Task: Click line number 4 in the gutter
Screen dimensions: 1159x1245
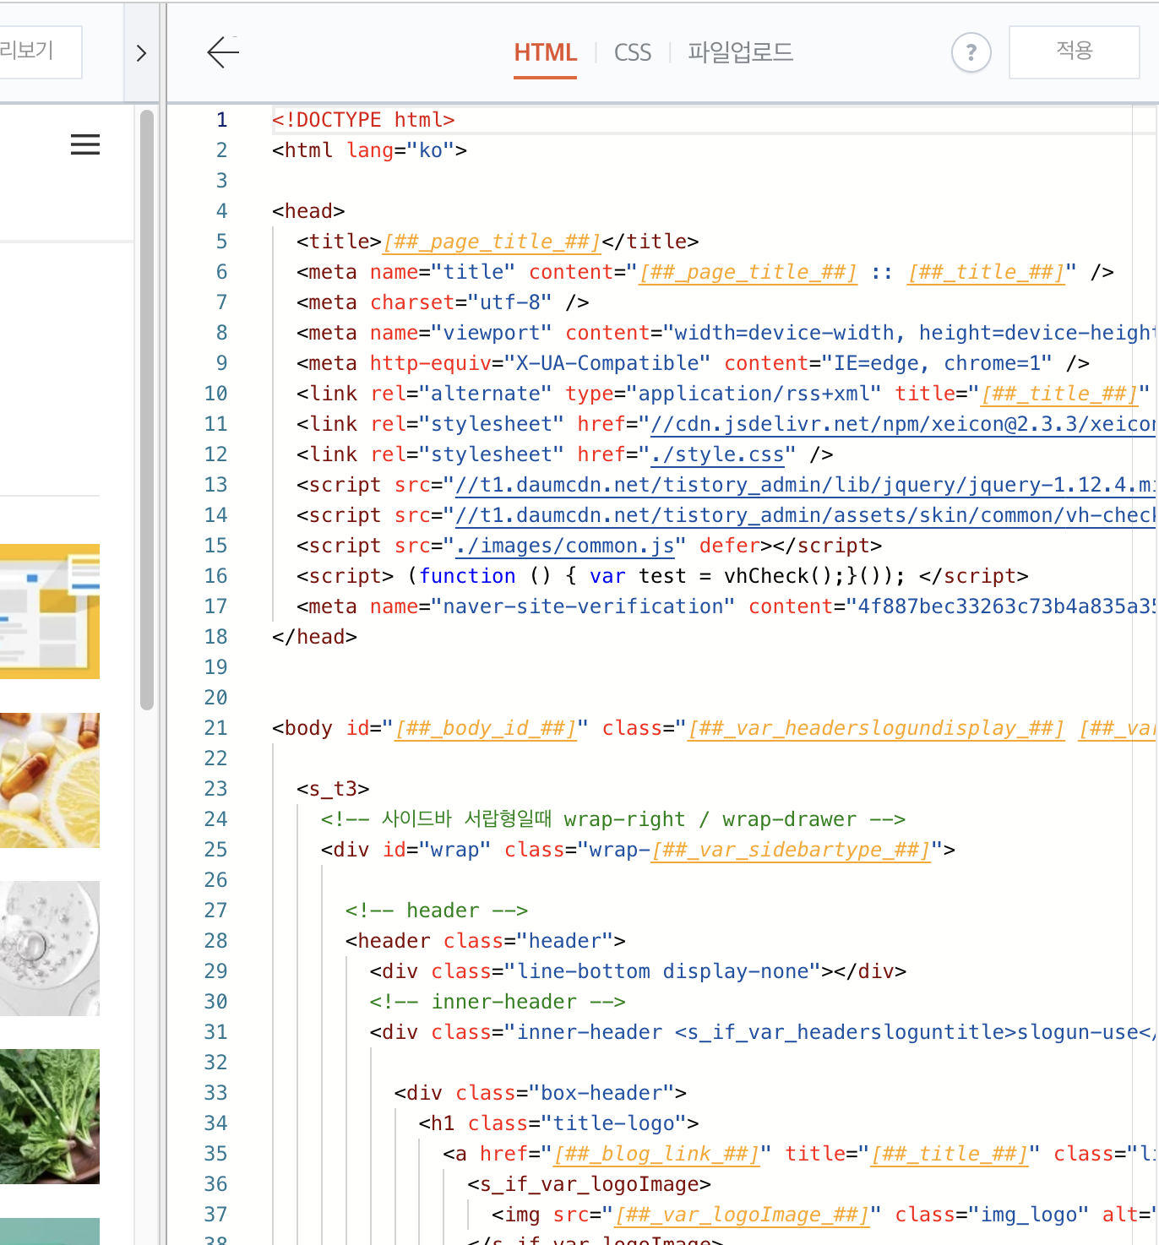Action: (x=221, y=211)
